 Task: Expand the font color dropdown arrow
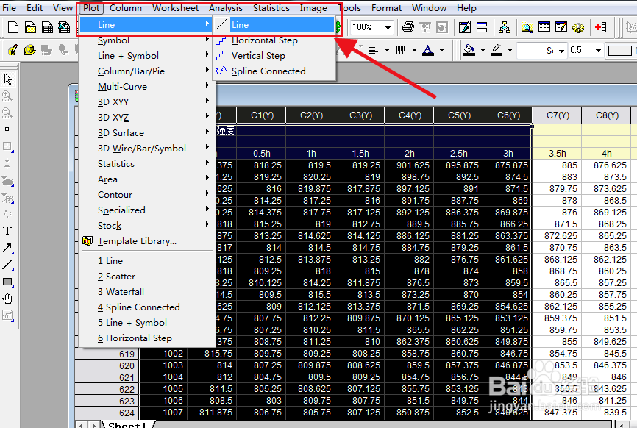click(x=441, y=50)
